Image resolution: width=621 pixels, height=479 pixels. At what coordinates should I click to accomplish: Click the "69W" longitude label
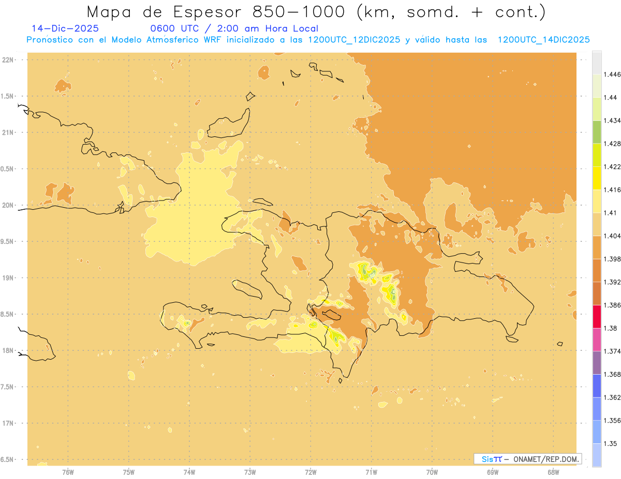click(493, 472)
